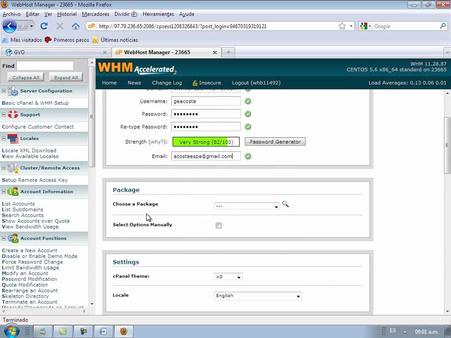Click the Account Information icon

tap(13, 192)
